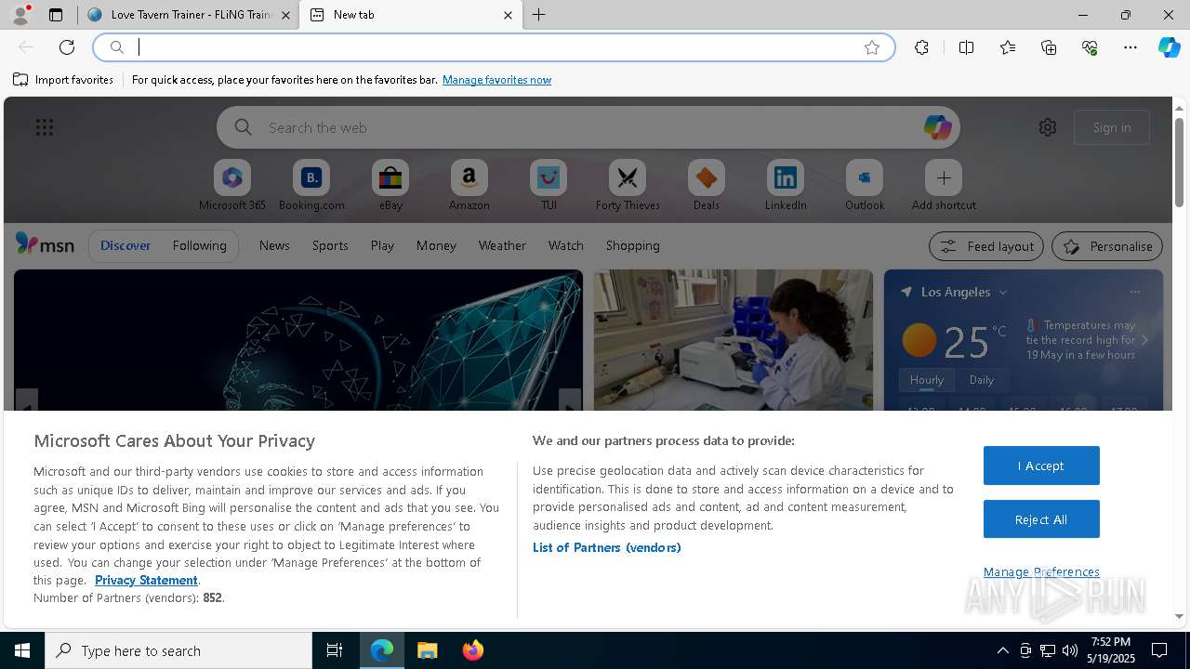Screen dimensions: 1190x669
Task: Click the Personalise button
Action: pos(1107,246)
